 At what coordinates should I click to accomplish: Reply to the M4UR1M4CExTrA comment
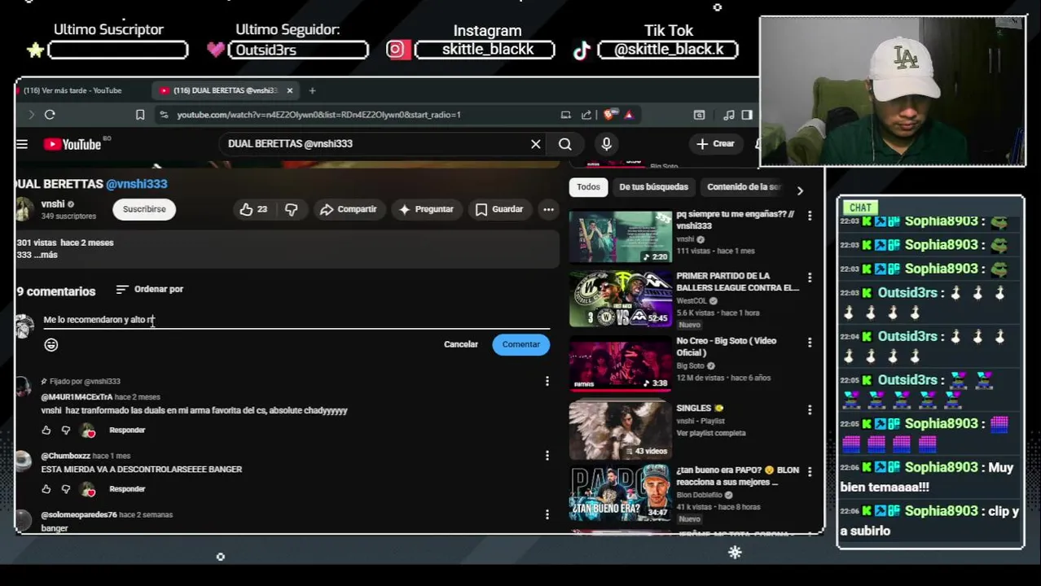pos(127,430)
